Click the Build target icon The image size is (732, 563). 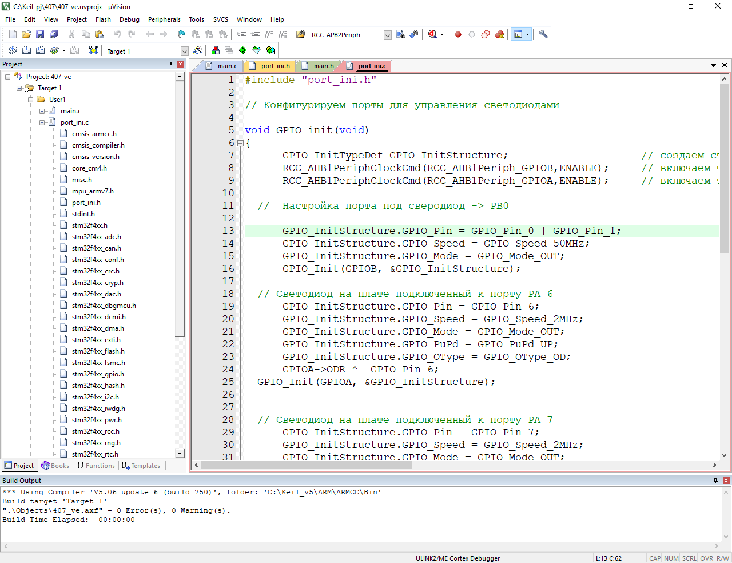pyautogui.click(x=26, y=50)
